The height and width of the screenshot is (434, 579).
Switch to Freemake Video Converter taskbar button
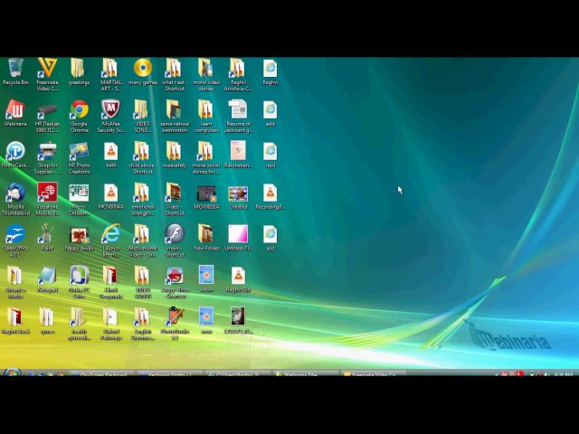374,373
